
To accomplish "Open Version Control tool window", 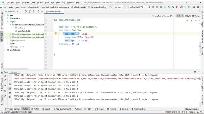I will tap(12, 109).
